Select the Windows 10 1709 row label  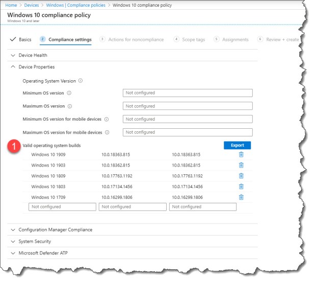48,197
